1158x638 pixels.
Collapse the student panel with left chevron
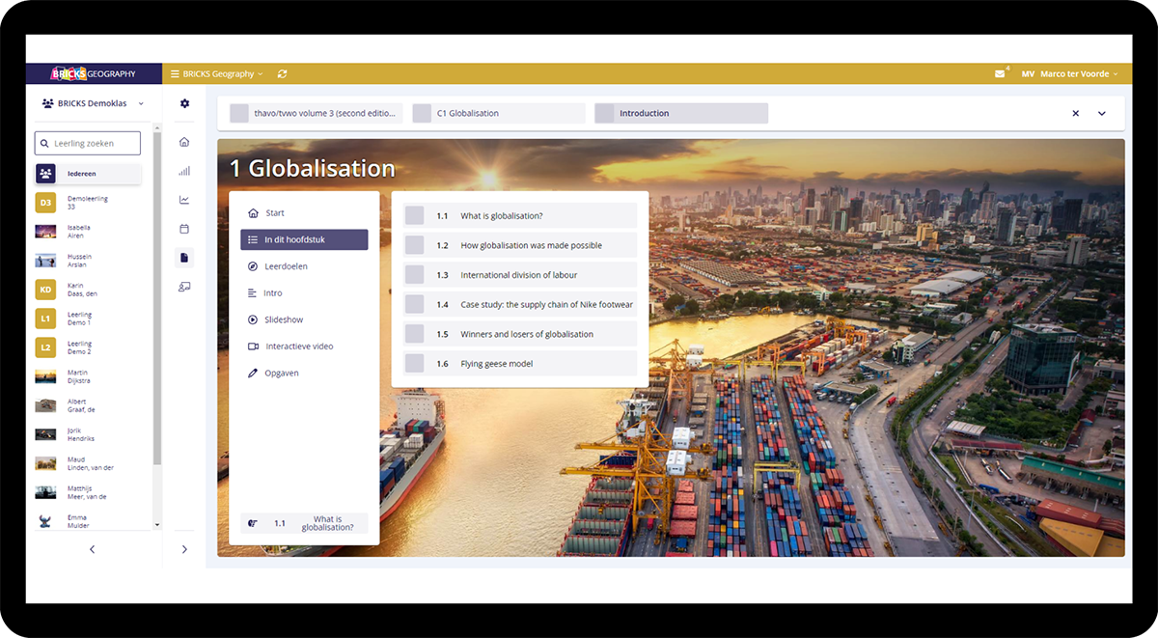pos(93,549)
